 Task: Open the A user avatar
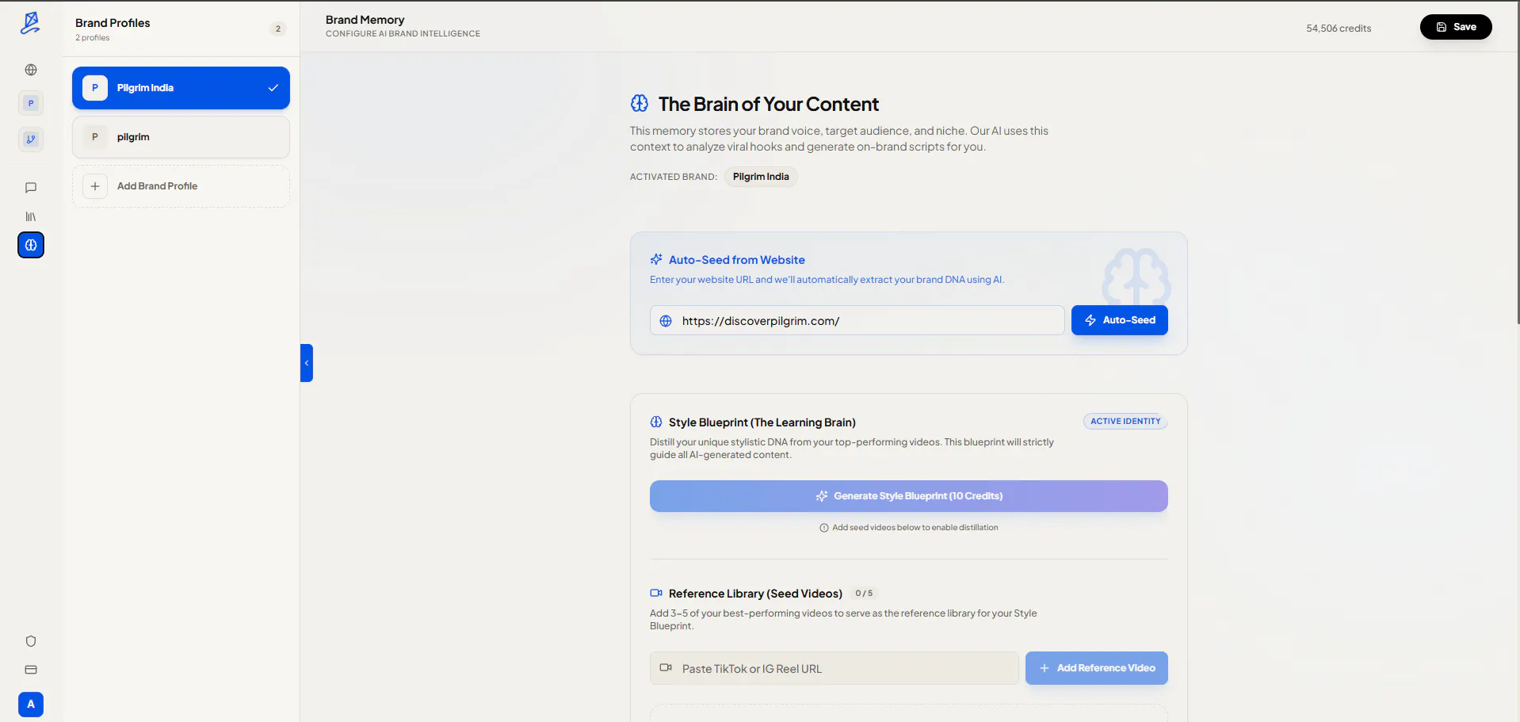point(31,704)
